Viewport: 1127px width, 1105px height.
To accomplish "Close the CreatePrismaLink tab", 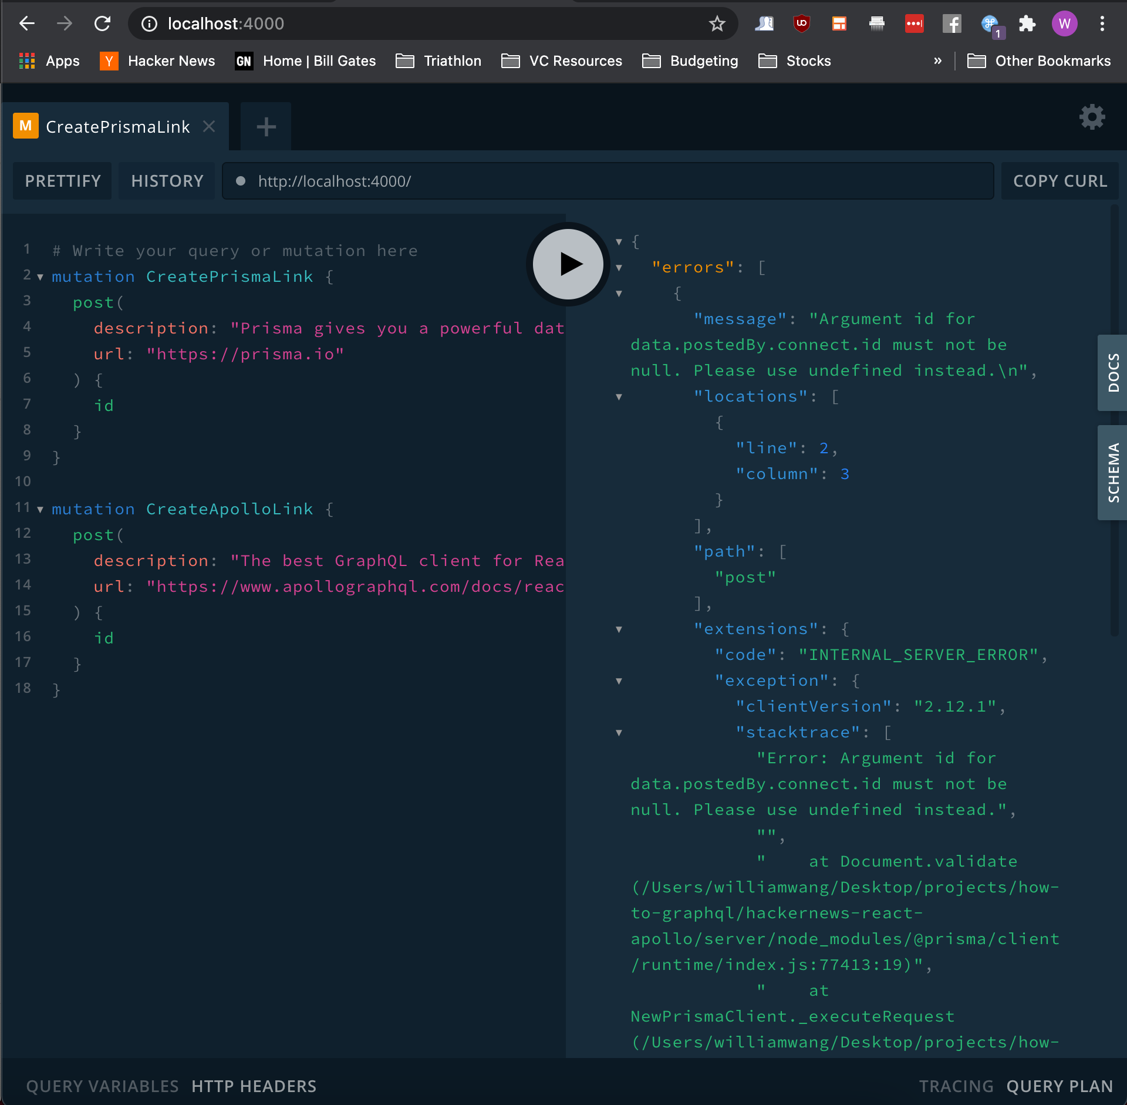I will 209,126.
